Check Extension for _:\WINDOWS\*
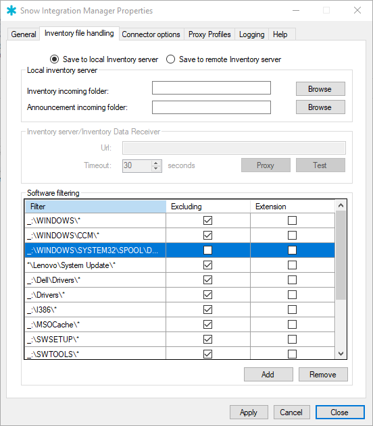The width and height of the screenshot is (373, 426). [293, 220]
